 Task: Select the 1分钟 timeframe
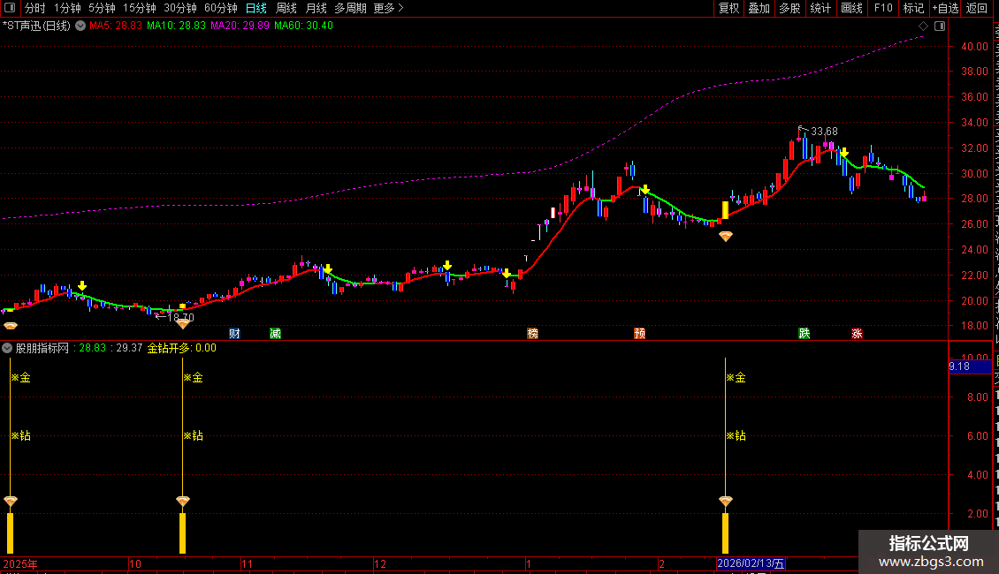pyautogui.click(x=67, y=8)
